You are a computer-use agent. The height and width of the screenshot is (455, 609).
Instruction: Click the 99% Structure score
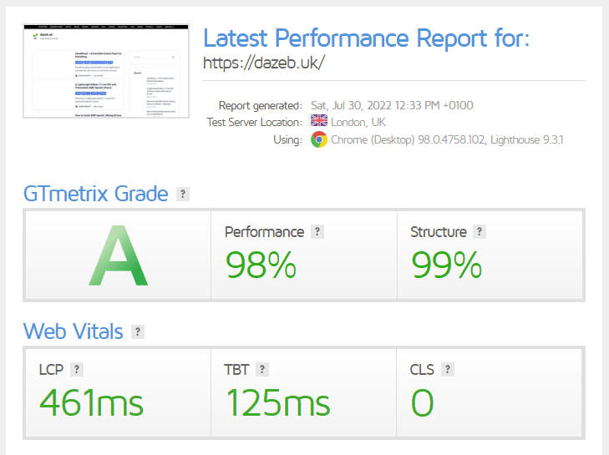click(447, 265)
